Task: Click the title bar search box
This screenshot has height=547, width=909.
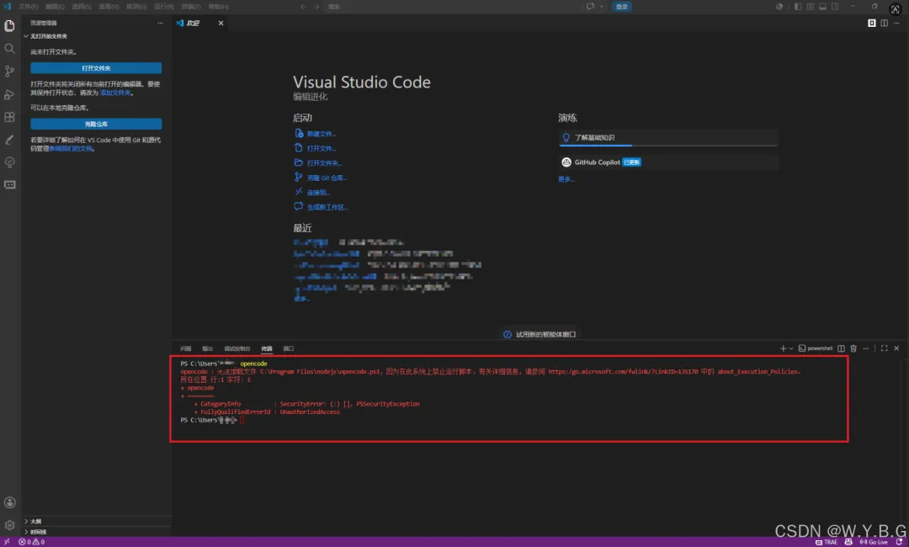Action: click(452, 7)
